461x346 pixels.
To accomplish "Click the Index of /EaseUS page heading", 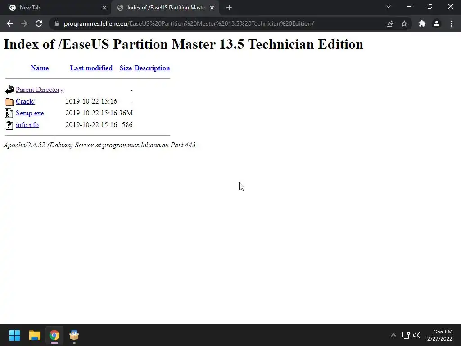I will tap(184, 44).
